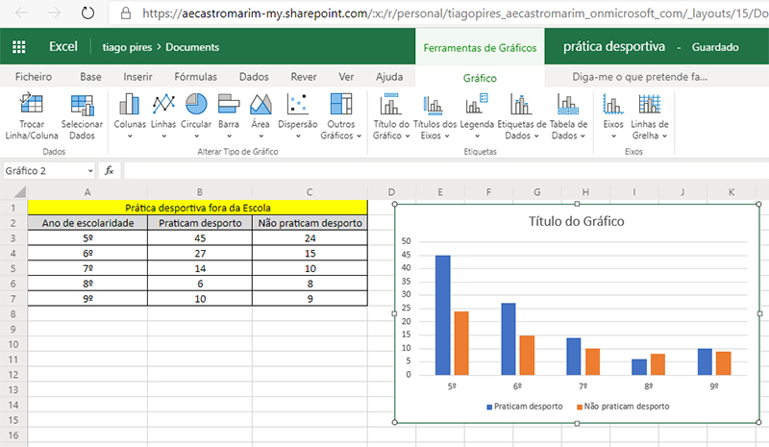Click the Ferramentas de Gráficos contextual tab

click(x=480, y=48)
